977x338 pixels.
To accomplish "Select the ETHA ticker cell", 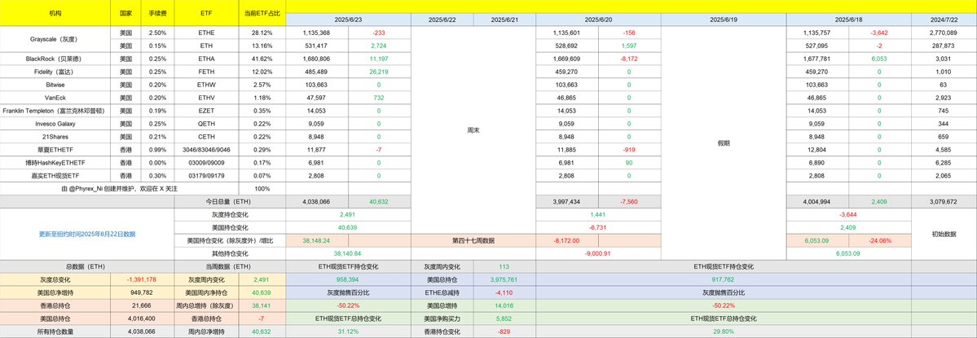I will tap(207, 59).
